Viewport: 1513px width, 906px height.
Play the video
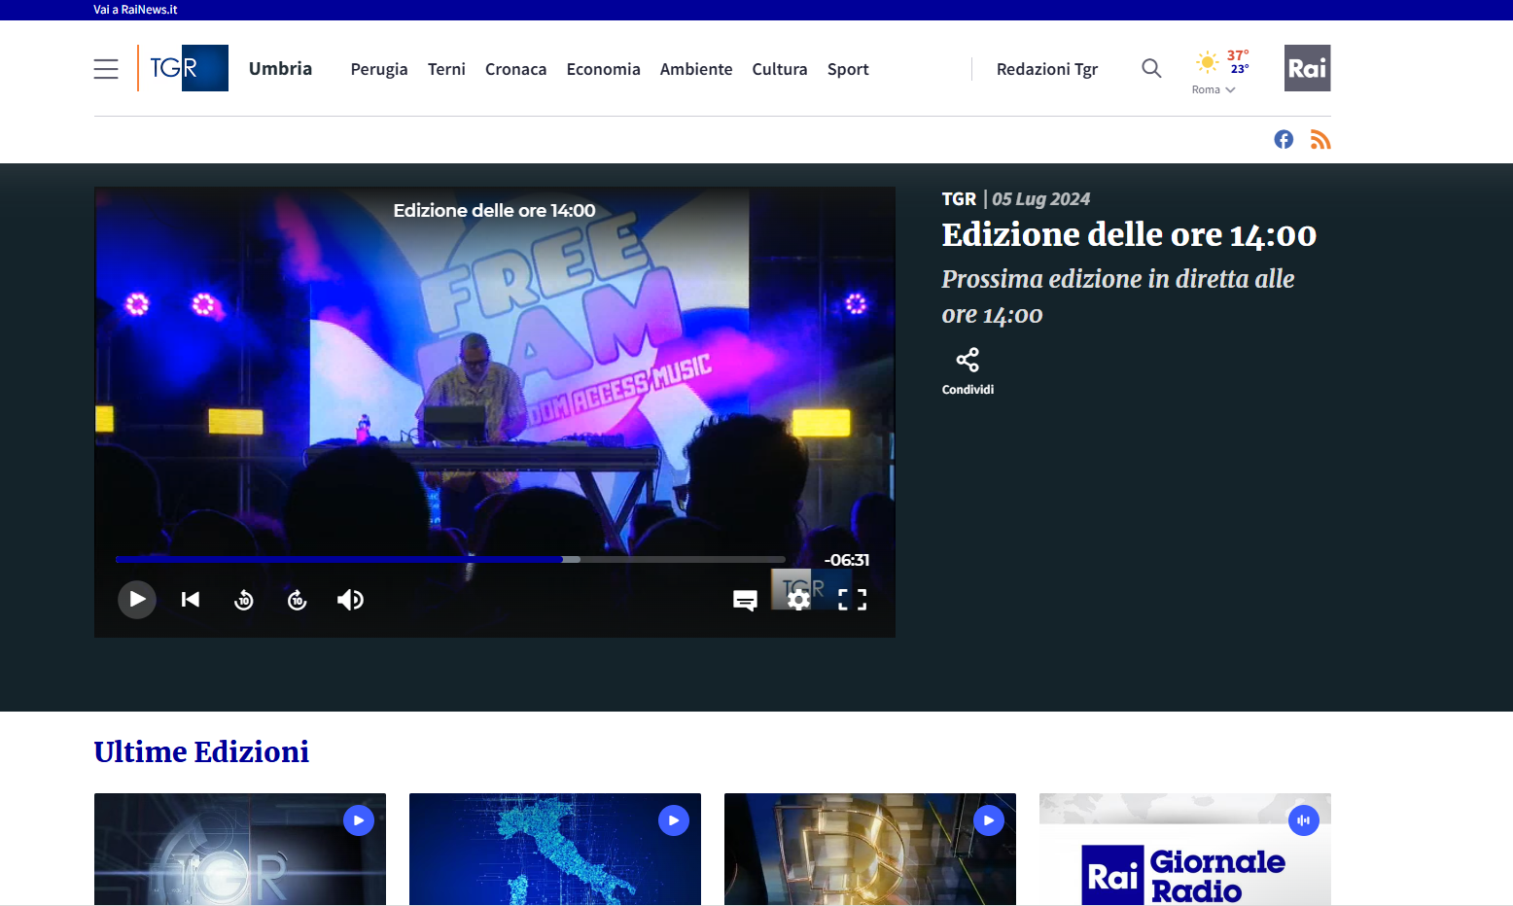137,600
